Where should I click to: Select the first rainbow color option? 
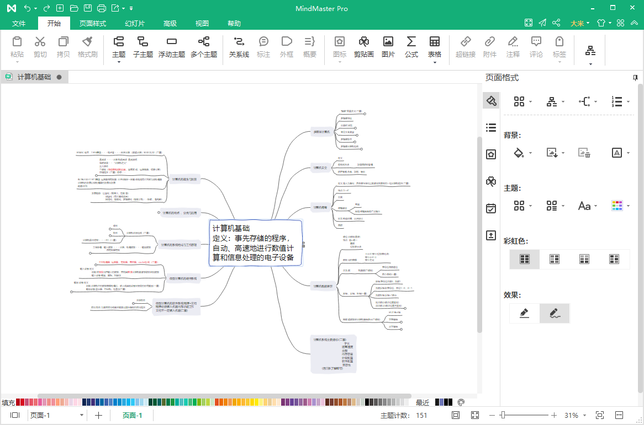(x=525, y=259)
